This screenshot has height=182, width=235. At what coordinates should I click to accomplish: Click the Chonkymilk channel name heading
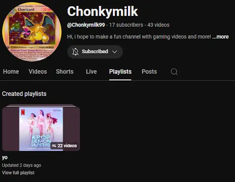102,12
